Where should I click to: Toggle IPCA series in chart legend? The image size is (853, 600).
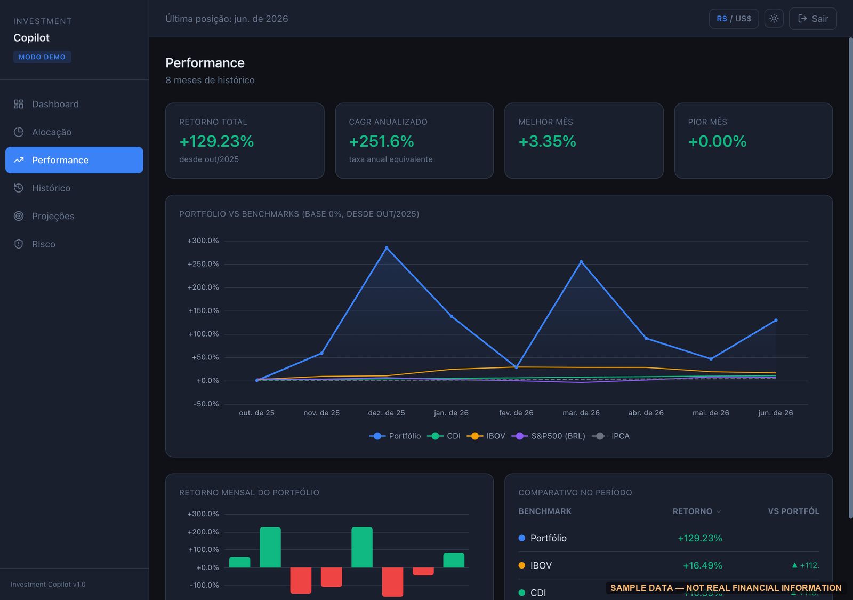coord(610,436)
